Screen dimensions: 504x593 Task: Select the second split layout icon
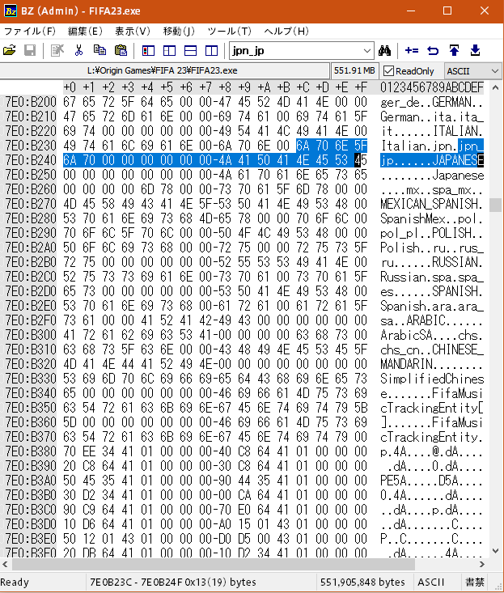coord(169,50)
